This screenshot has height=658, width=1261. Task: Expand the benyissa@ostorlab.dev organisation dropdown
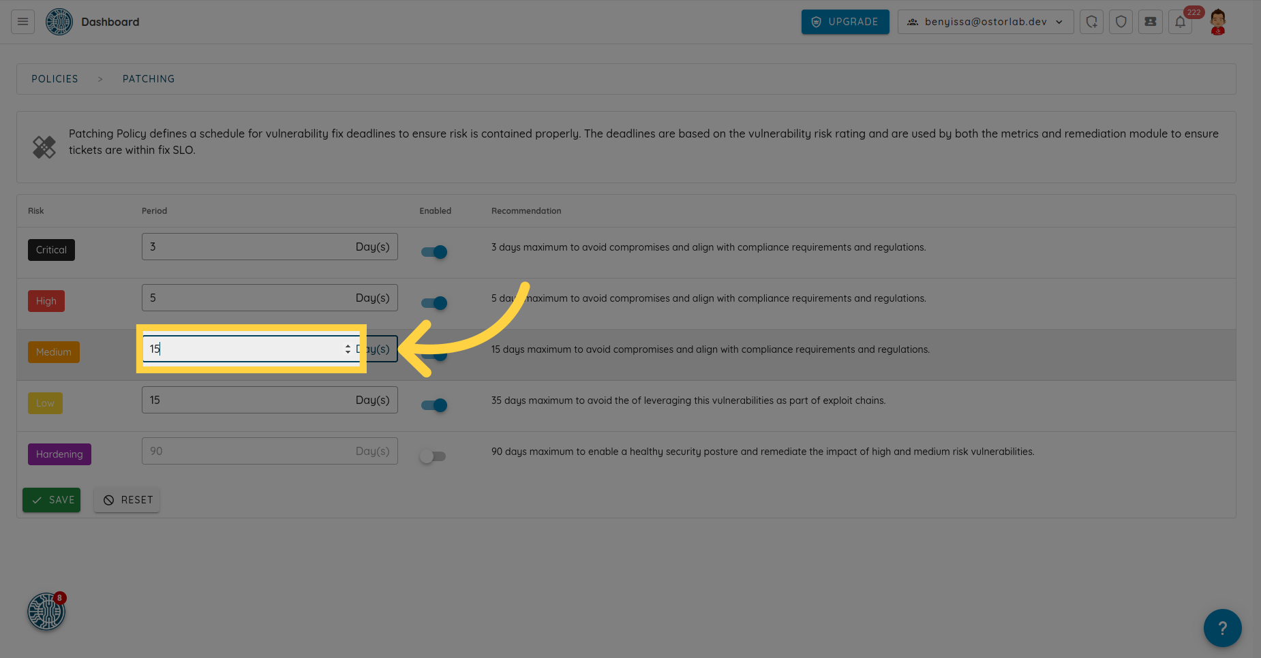coord(985,22)
